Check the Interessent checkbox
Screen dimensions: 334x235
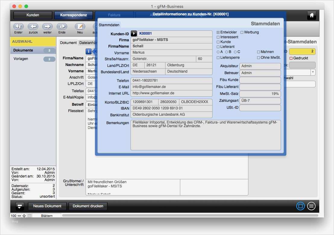pos(218,37)
